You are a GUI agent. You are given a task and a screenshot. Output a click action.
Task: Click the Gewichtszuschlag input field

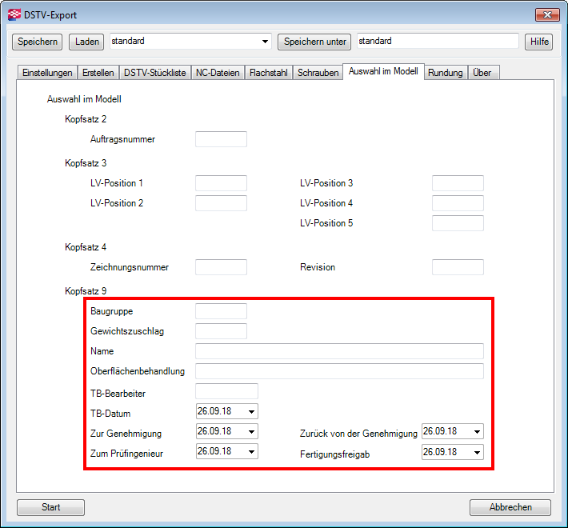tap(221, 331)
